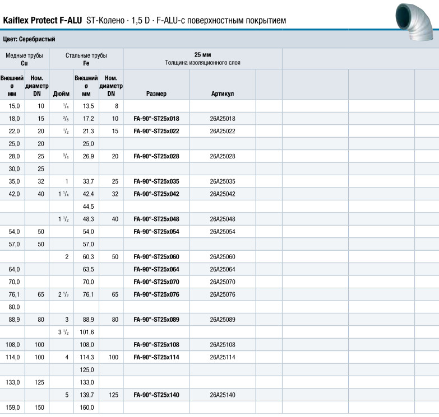
Task: Click copper diameter value '64,0'
Action: (14, 269)
